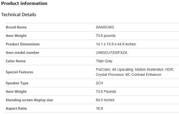Click the 73.6 pounds lowercase value
The image size is (179, 114).
[x=106, y=36]
